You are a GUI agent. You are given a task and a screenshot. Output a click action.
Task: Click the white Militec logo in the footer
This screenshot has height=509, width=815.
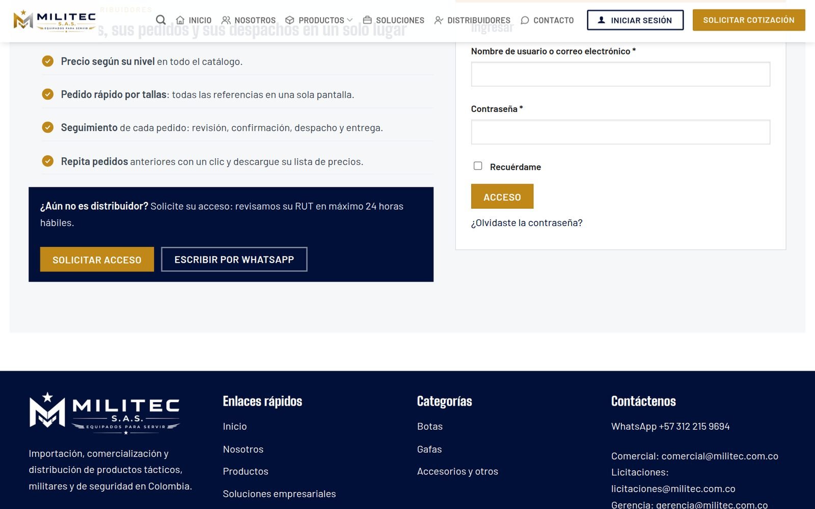click(104, 413)
